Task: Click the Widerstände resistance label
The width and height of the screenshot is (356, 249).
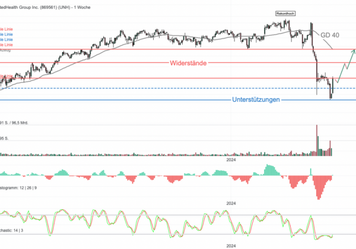Action: 188,63
